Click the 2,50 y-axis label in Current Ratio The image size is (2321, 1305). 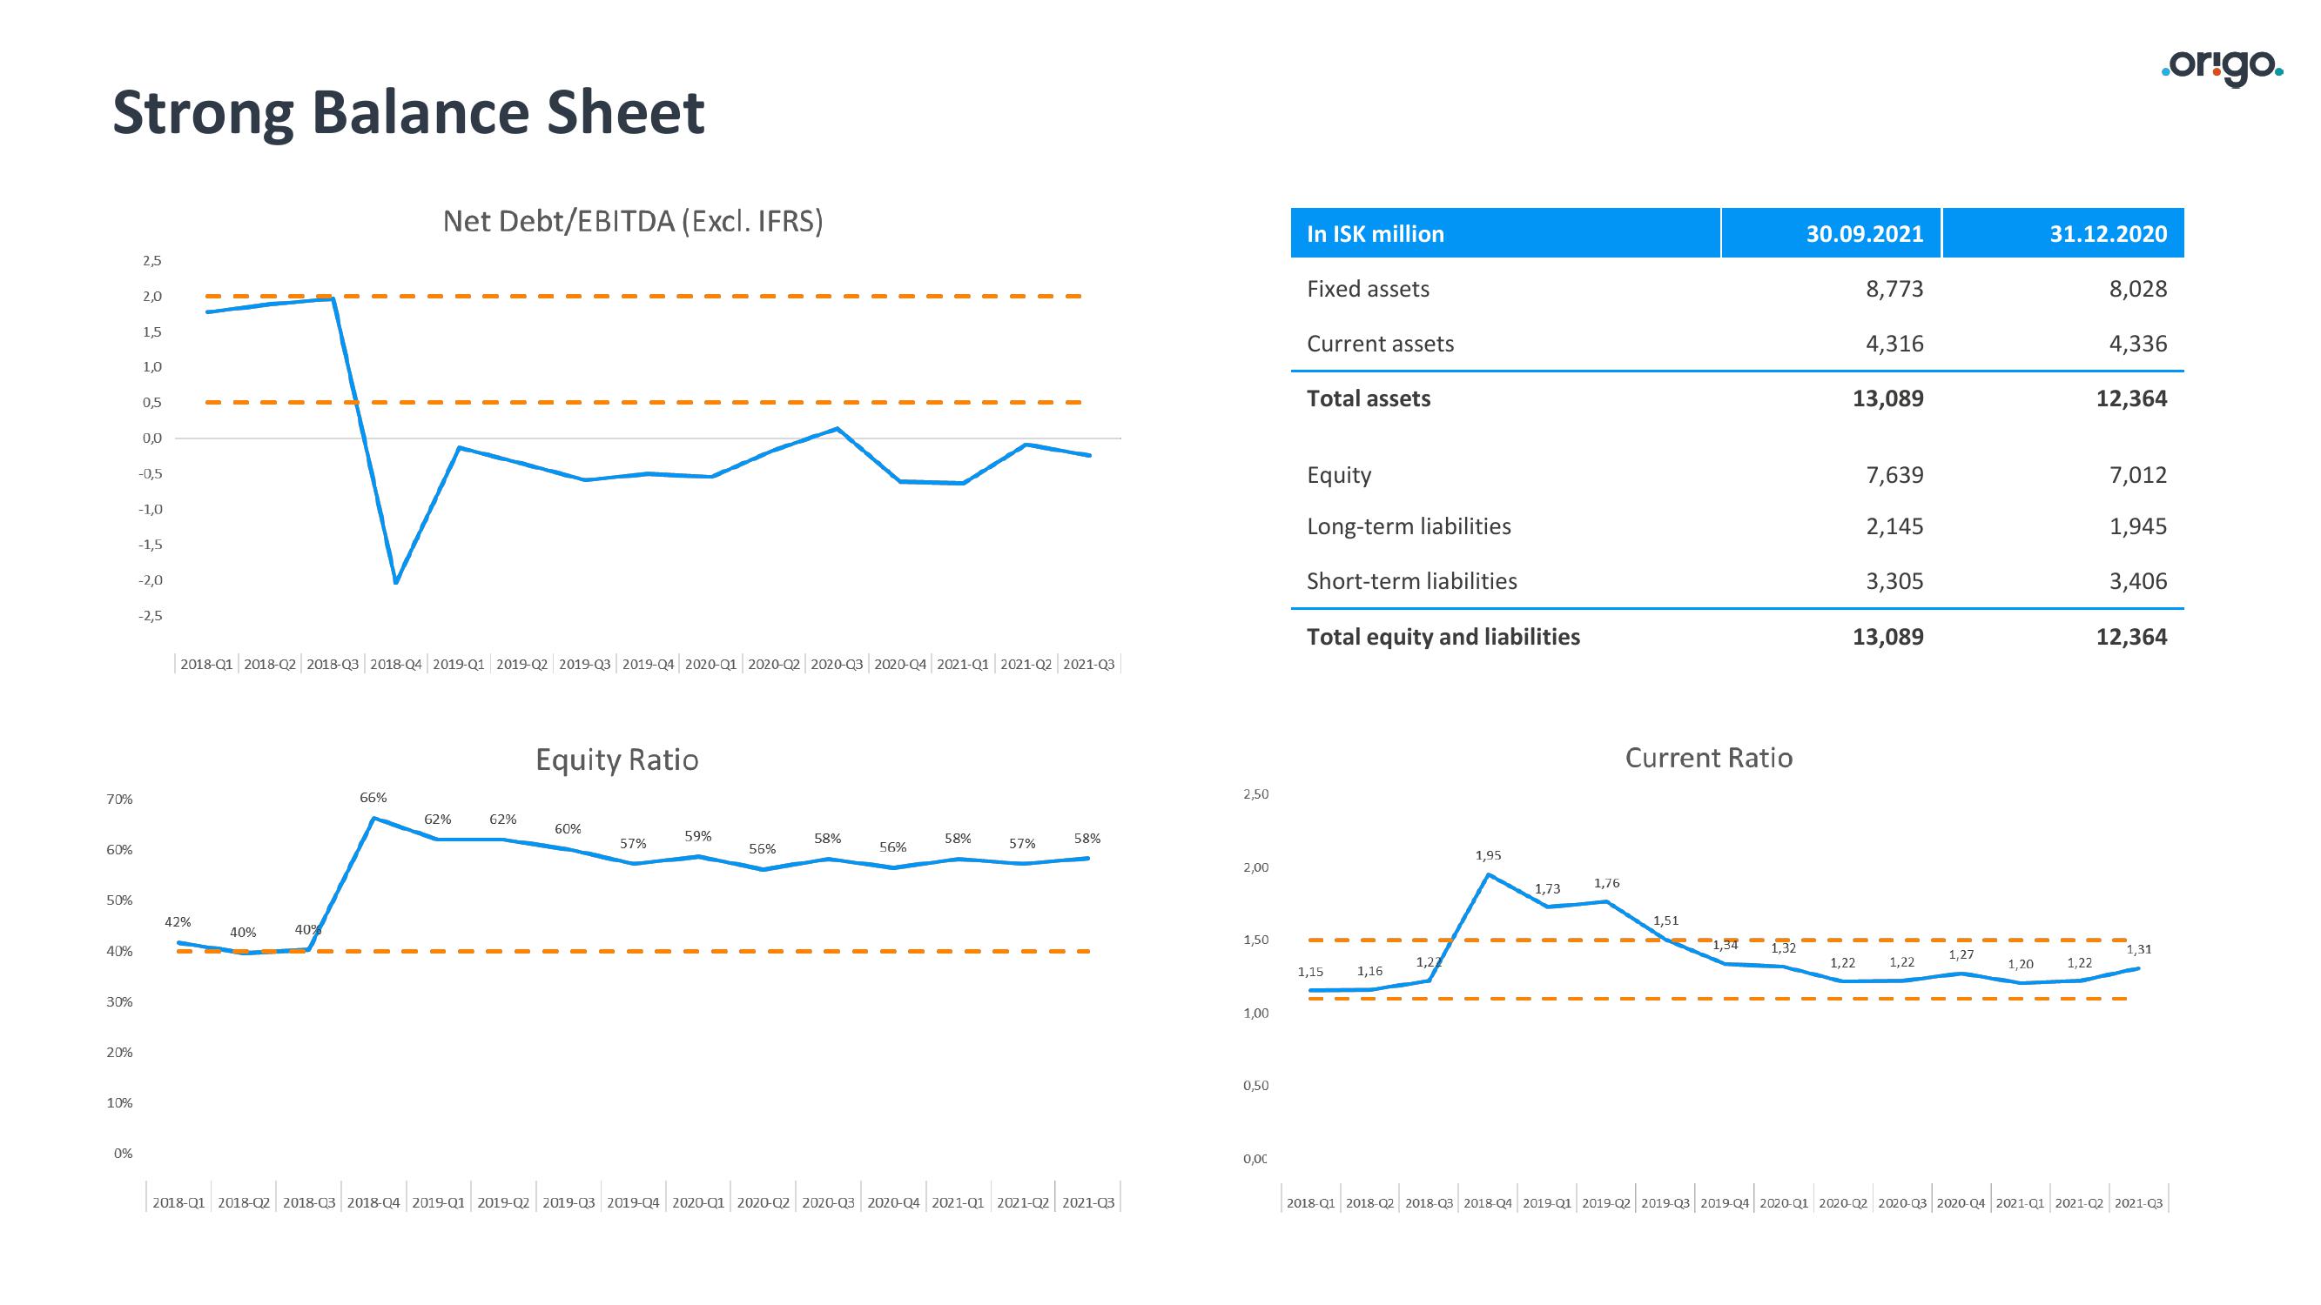tap(1255, 794)
